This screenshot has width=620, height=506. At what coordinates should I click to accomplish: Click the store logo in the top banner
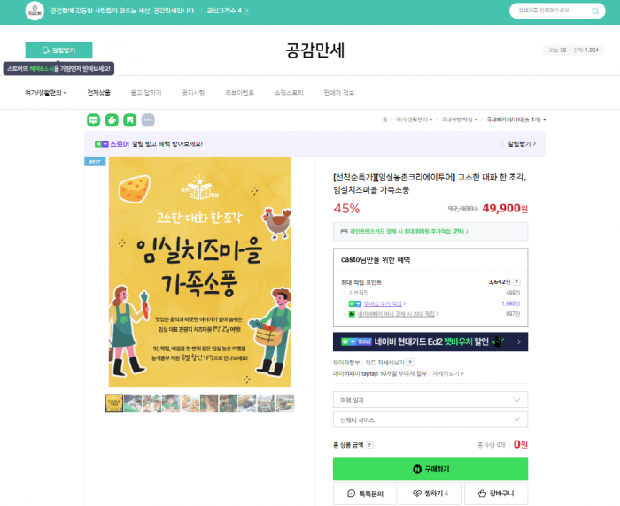[x=35, y=11]
